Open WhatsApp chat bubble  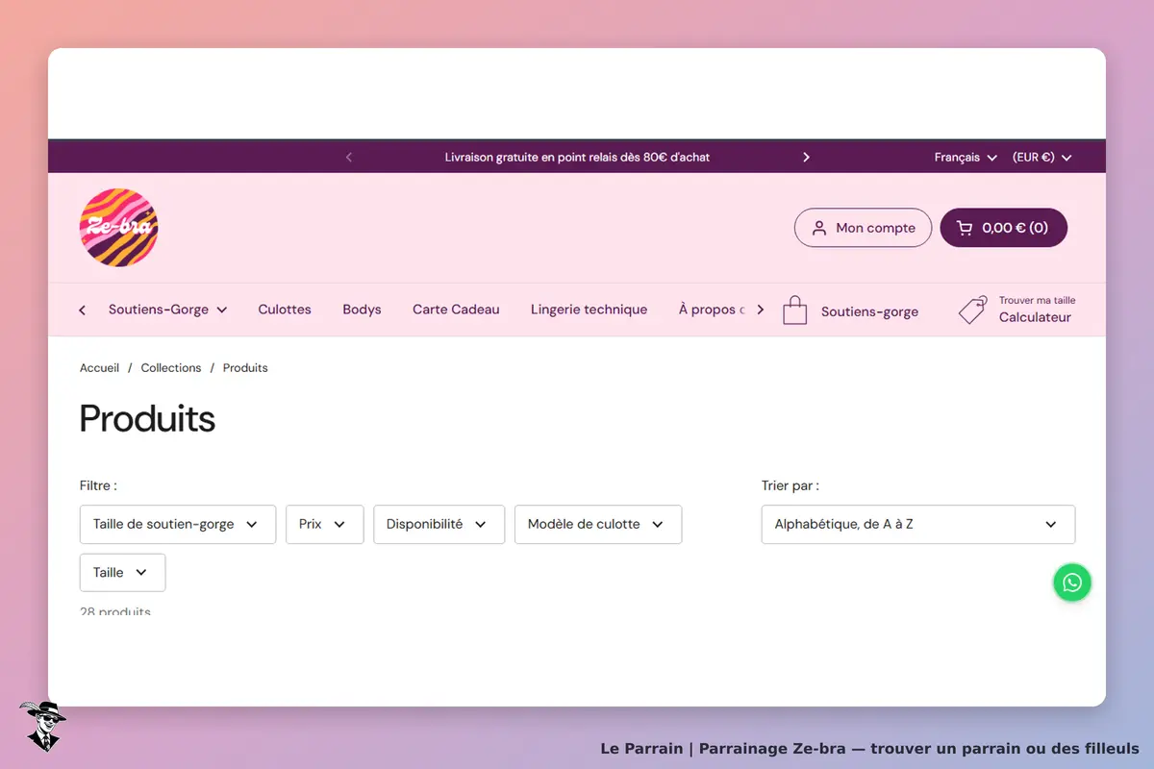pos(1072,583)
